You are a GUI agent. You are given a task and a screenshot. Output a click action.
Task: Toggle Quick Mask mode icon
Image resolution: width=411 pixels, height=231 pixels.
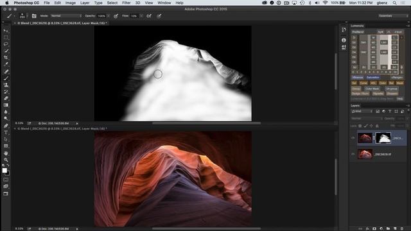(6, 180)
